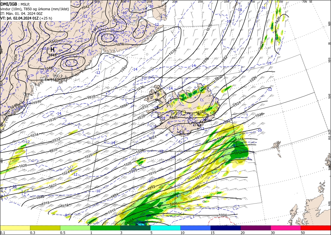The image size is (331, 235).
Task: Click the light green 0.5 mm legend swatch
Action: tap(75, 228)
